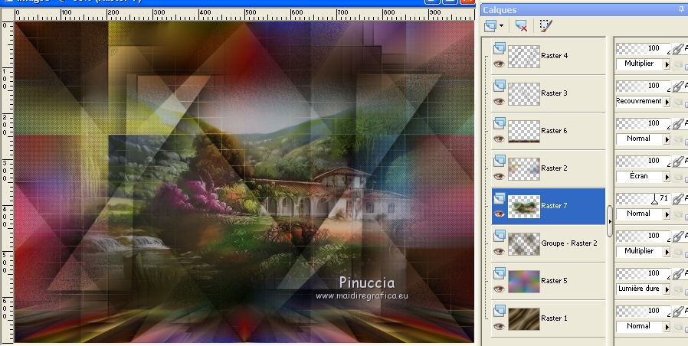Click the link chain icon for Raster 3

point(678,86)
